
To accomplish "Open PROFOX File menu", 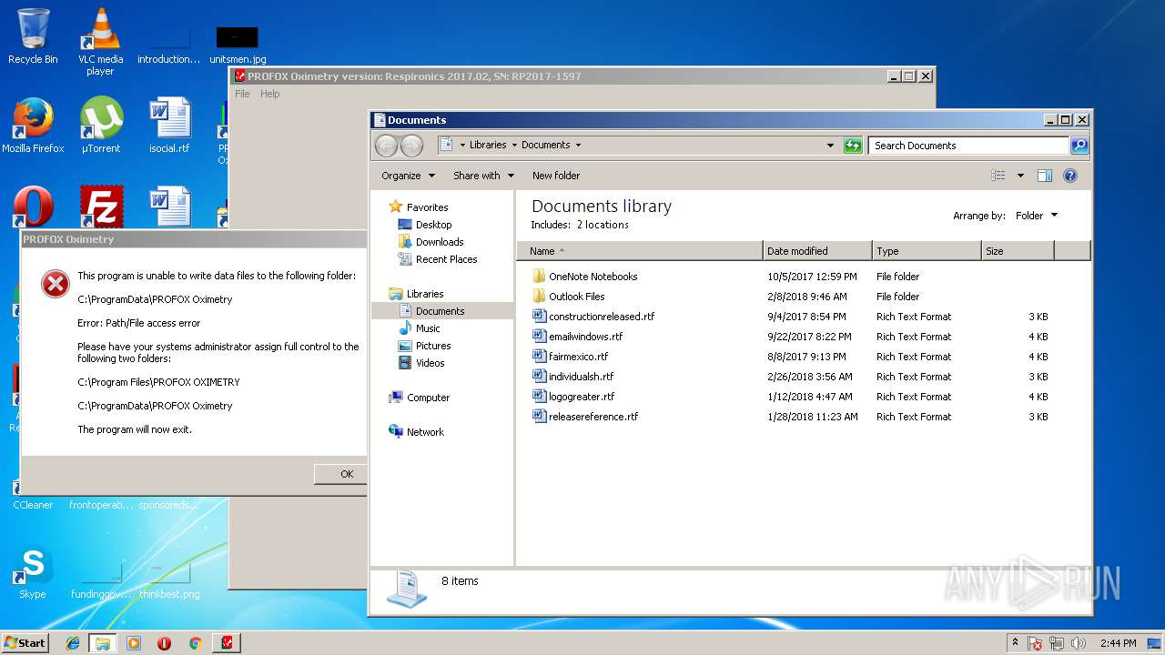I will click(x=242, y=94).
